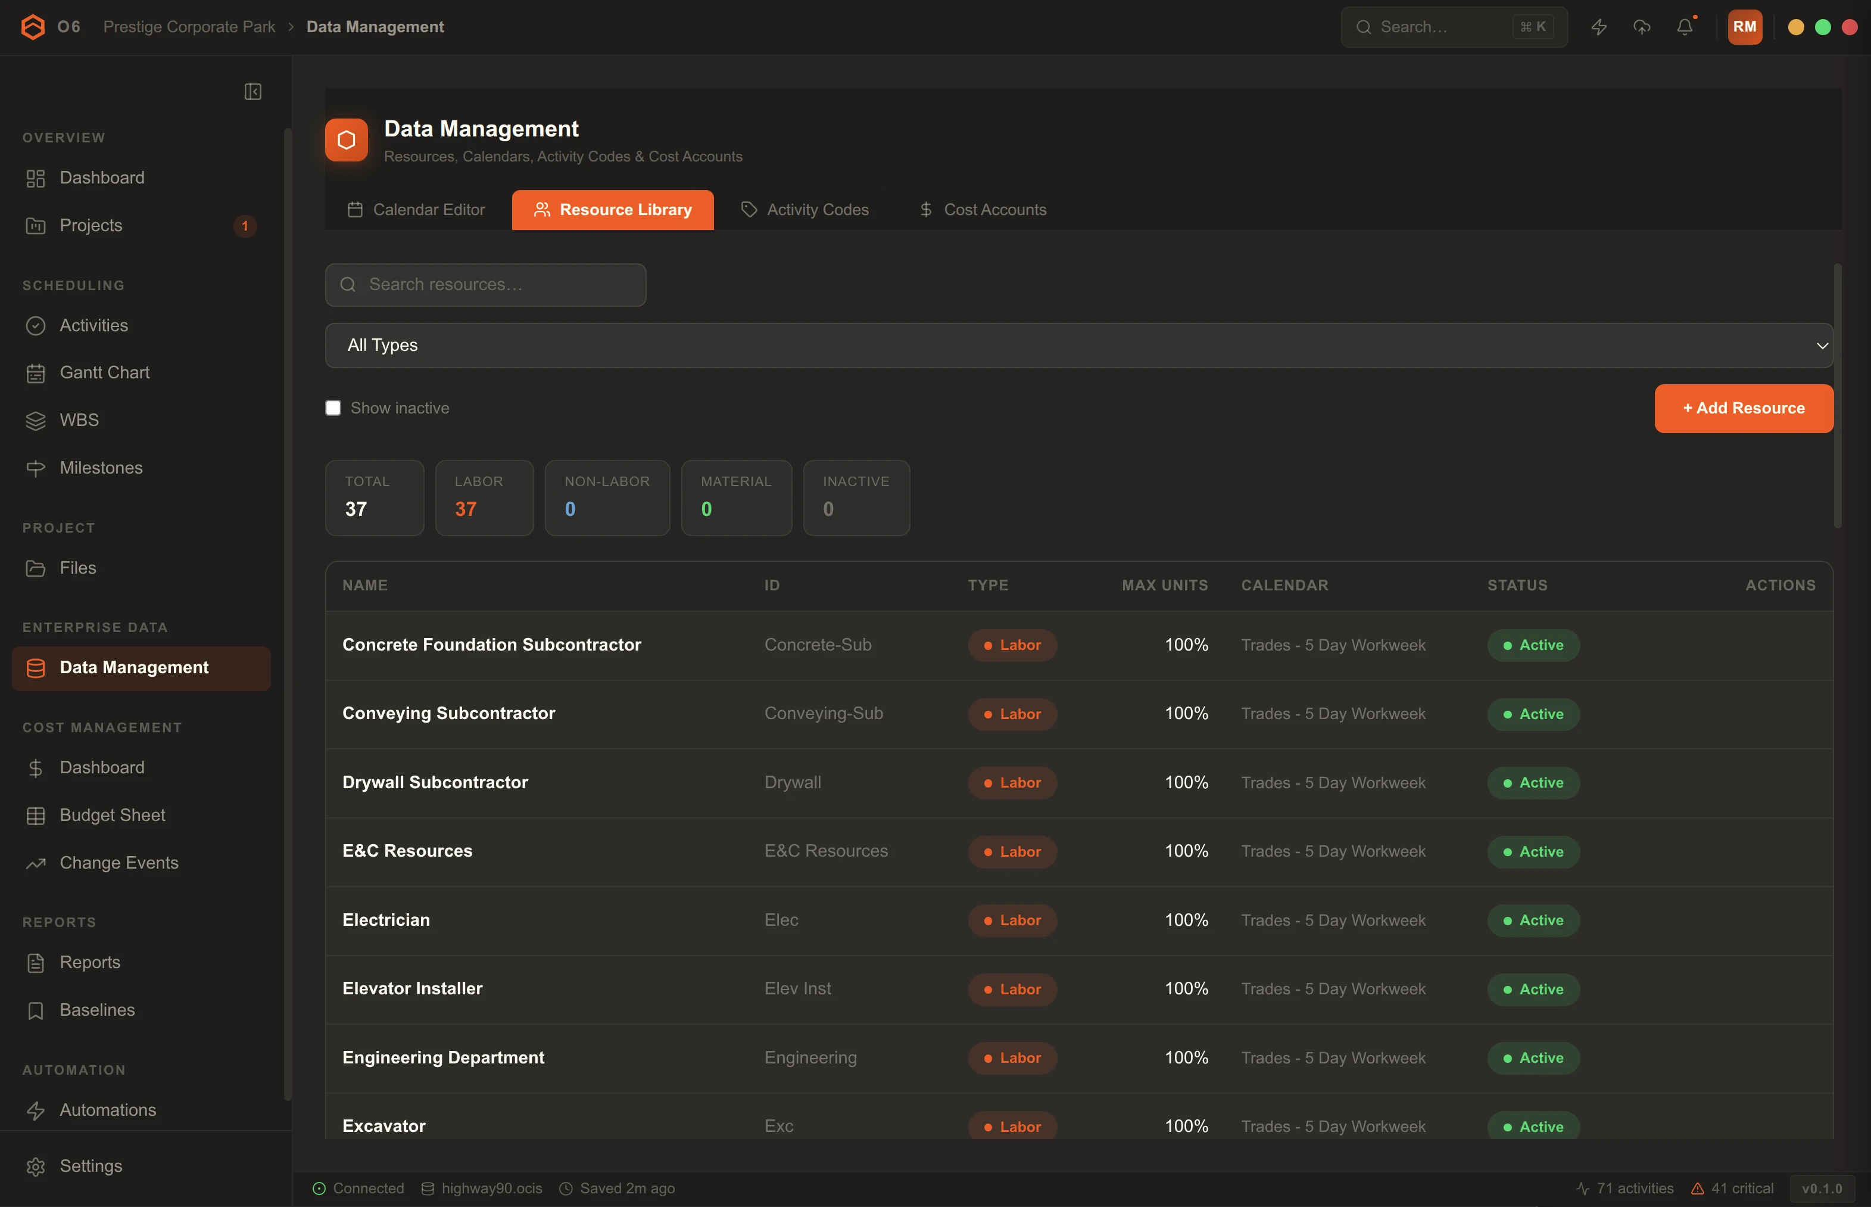This screenshot has height=1207, width=1871.
Task: Click the Files folder icon
Action: (35, 568)
